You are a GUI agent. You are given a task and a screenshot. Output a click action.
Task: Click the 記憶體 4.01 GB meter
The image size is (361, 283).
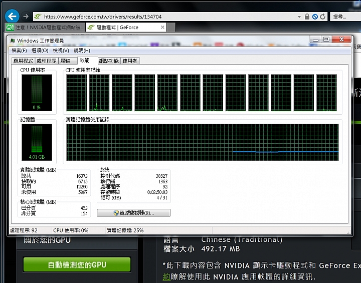pyautogui.click(x=37, y=142)
